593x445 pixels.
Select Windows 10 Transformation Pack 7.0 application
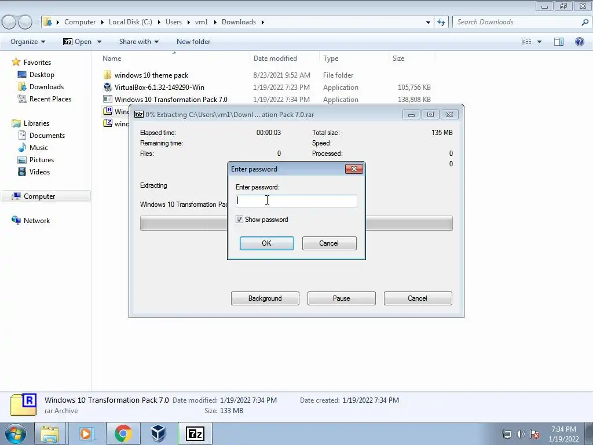[x=171, y=100]
